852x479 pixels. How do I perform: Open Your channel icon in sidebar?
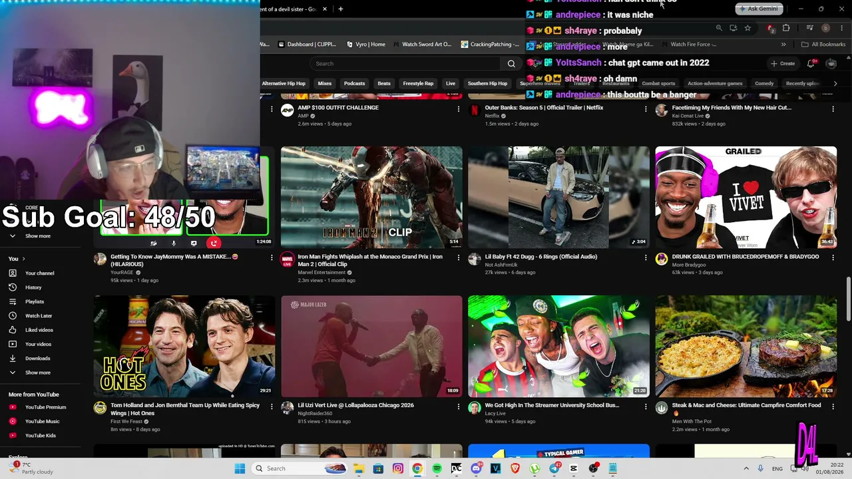click(x=13, y=273)
